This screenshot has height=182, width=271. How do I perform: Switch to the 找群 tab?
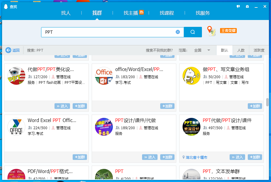pyautogui.click(x=97, y=13)
